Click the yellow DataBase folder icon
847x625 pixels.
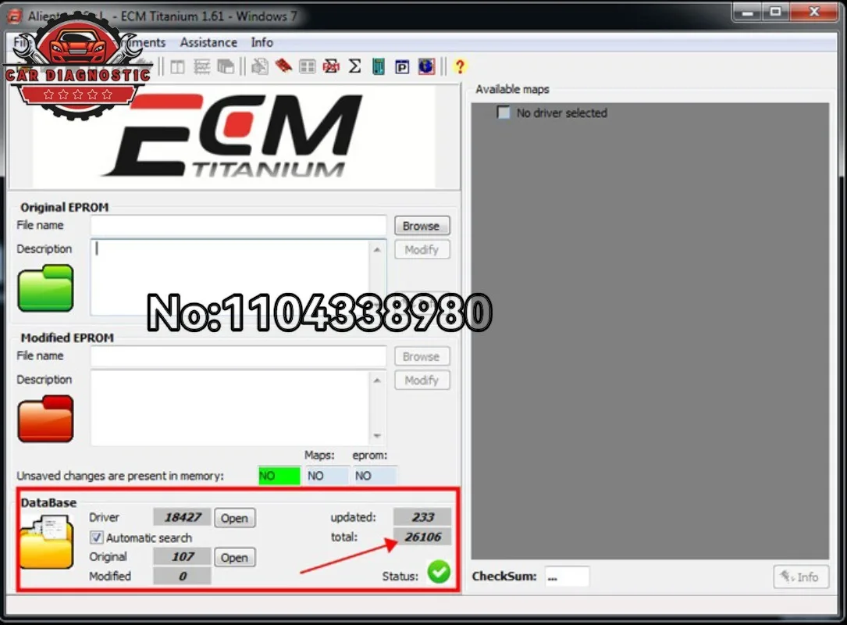pos(47,542)
